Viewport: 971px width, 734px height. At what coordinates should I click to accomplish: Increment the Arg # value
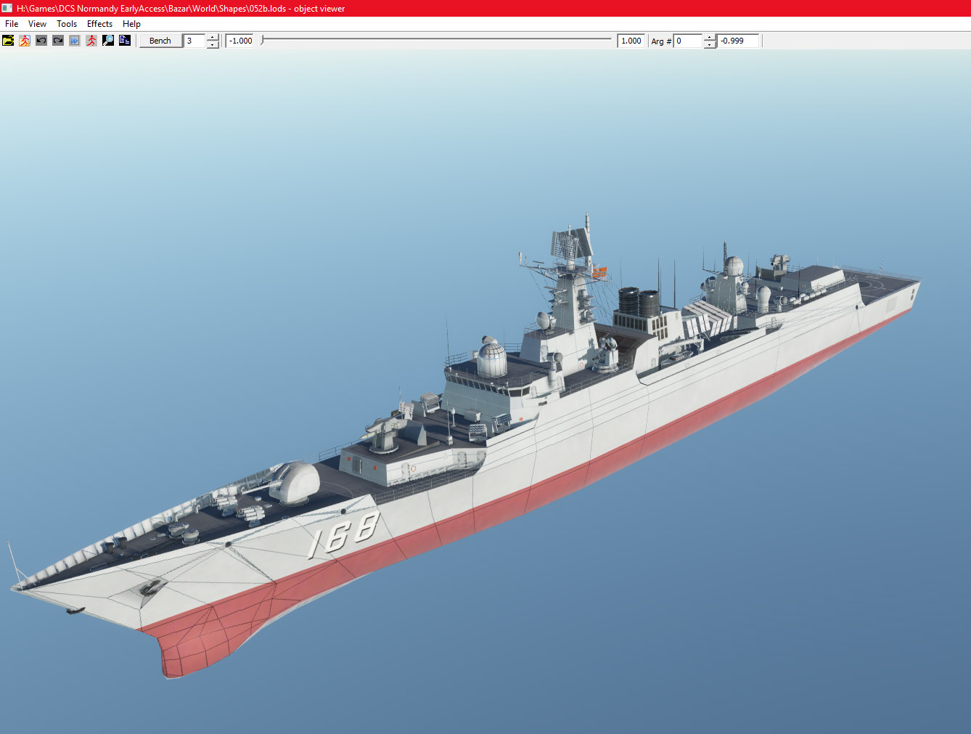click(x=710, y=37)
